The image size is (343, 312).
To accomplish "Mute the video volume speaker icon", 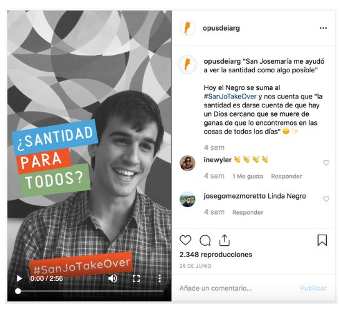I will click(x=113, y=278).
